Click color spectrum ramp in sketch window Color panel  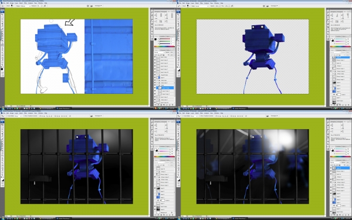[164, 46]
